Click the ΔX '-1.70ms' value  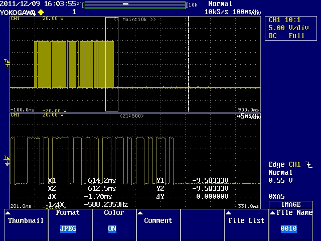pos(98,196)
